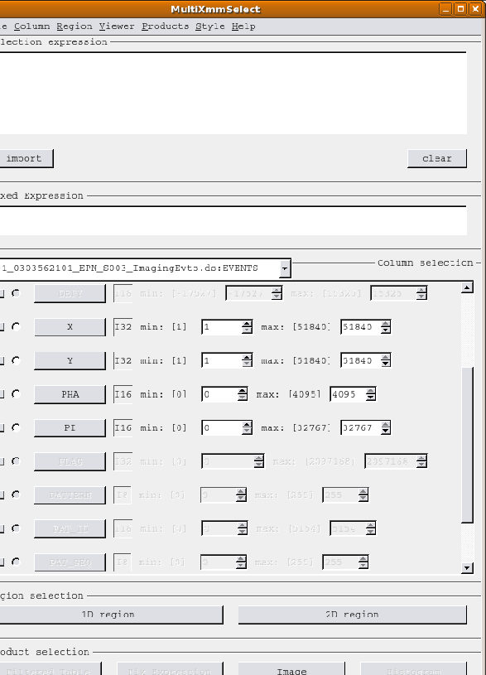Open the Column menu
Viewport: 486px width, 675px height.
pos(31,27)
